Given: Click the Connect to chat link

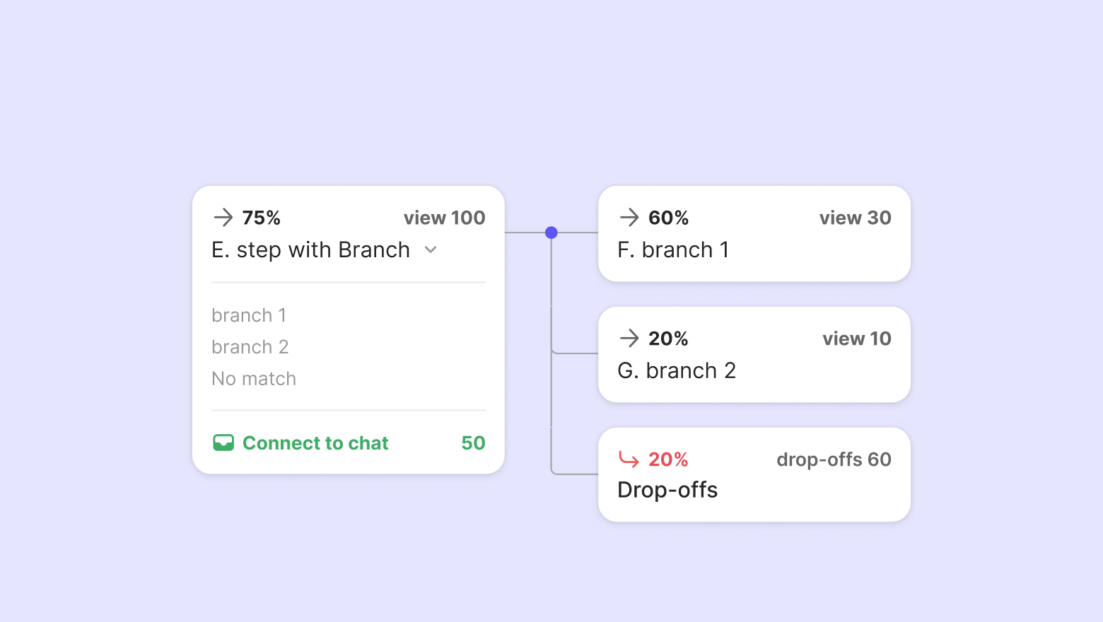Looking at the screenshot, I should point(315,443).
